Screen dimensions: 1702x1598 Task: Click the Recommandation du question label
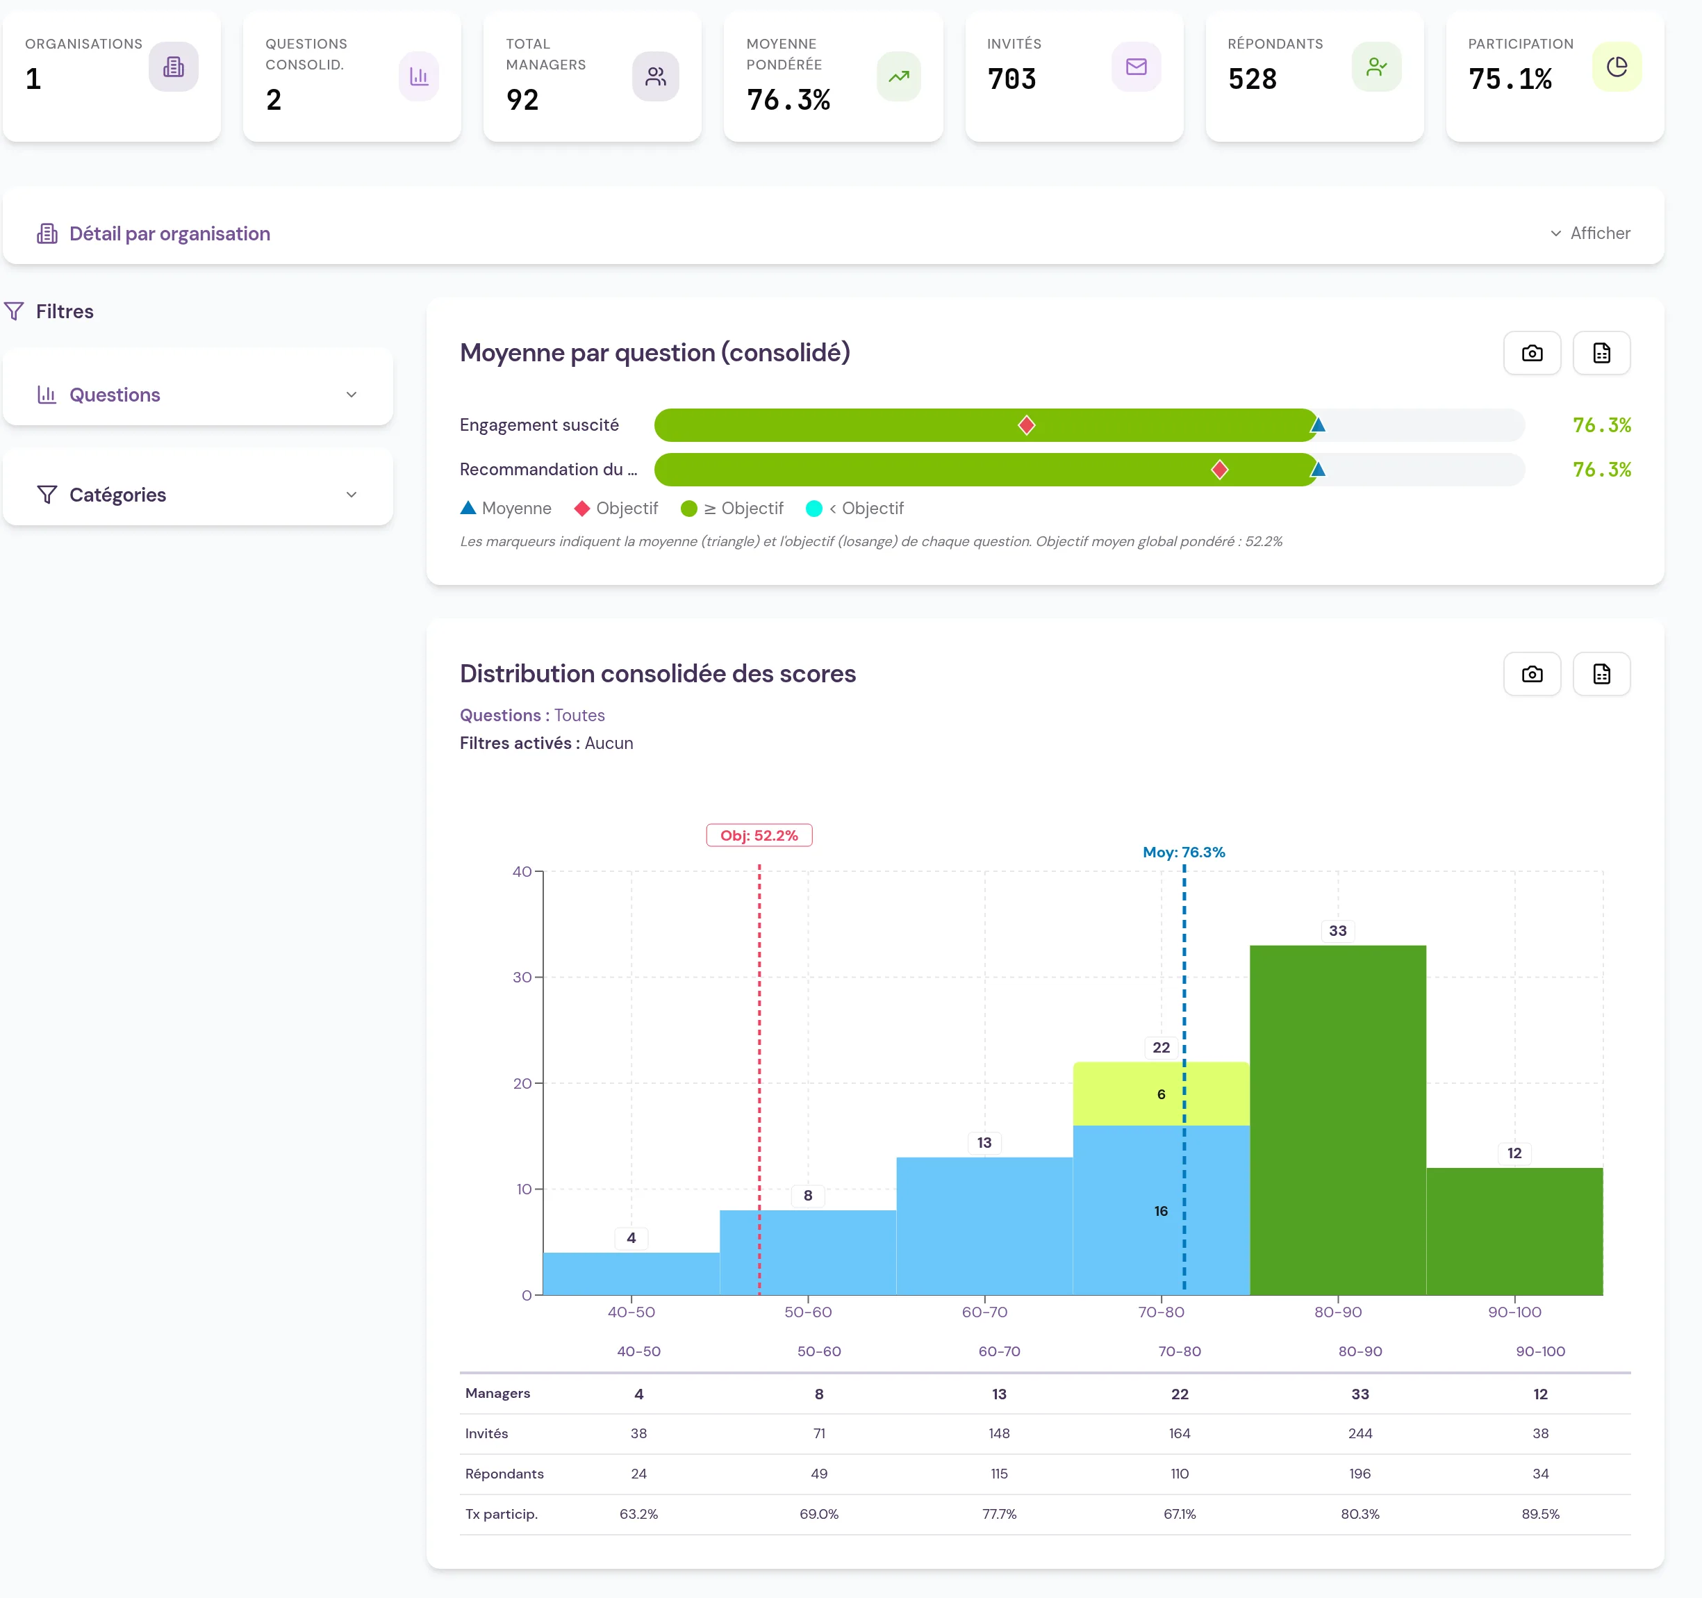click(549, 469)
